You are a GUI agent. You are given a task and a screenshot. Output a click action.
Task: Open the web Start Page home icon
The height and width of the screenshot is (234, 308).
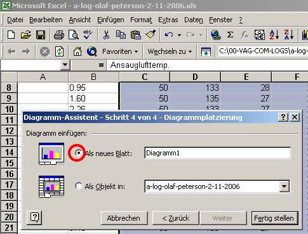point(77,51)
